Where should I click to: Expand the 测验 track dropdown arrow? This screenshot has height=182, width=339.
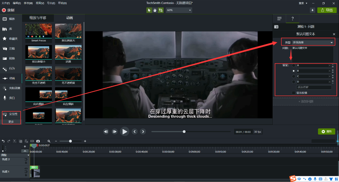click(28, 155)
